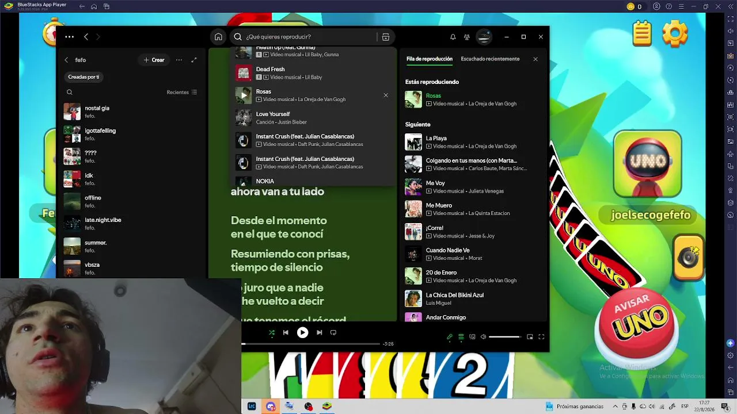Viewport: 737px width, 414px height.
Task: Open the ???? playlist
Action: pos(132,156)
